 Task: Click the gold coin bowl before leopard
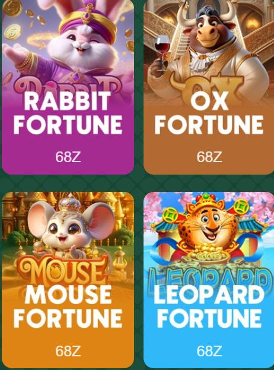[x=208, y=254]
